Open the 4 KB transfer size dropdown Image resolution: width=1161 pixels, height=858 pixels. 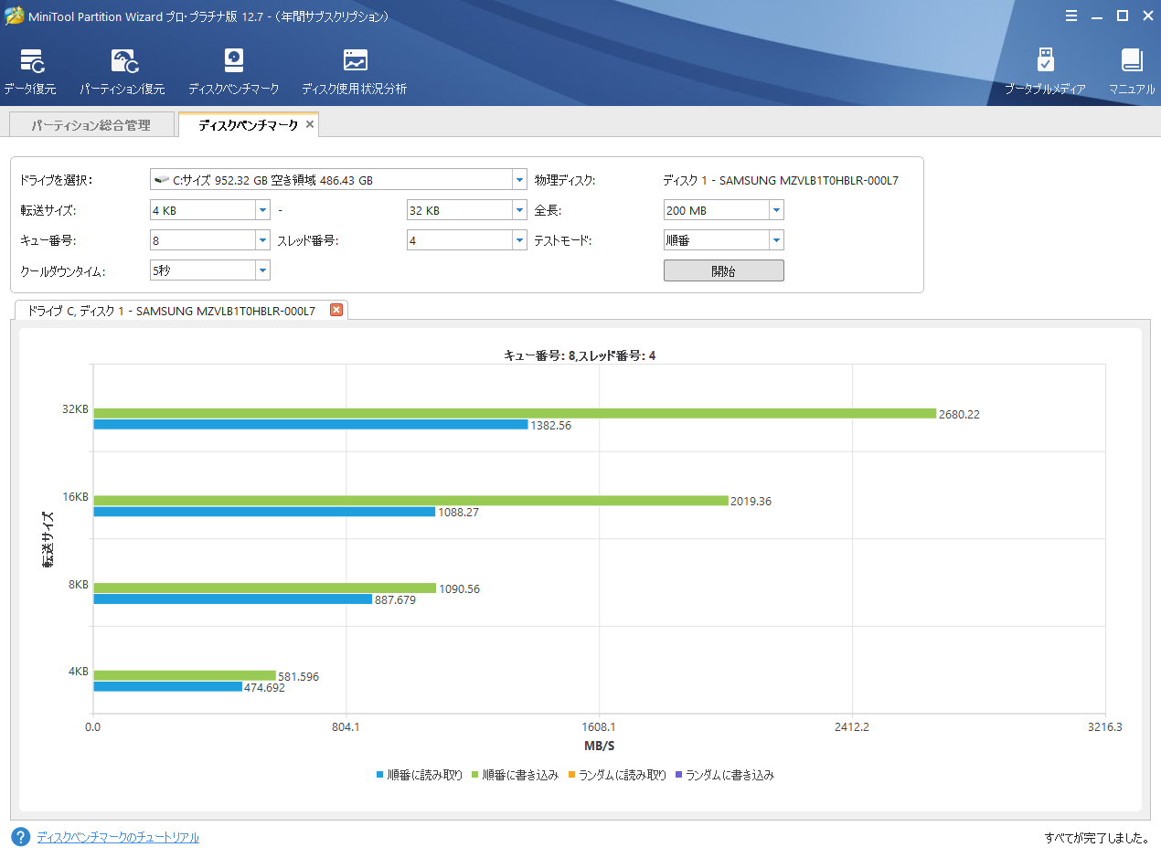[262, 210]
